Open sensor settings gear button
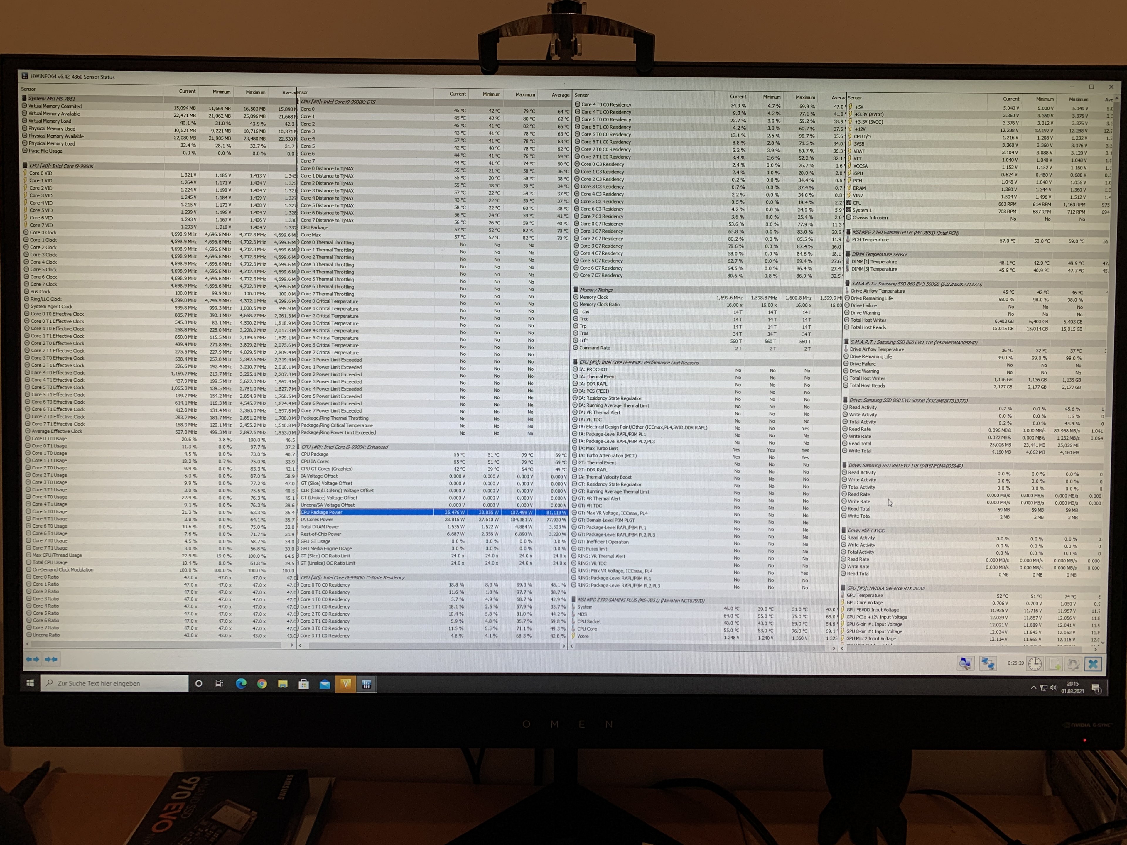Viewport: 1127px width, 845px height. 1073,664
